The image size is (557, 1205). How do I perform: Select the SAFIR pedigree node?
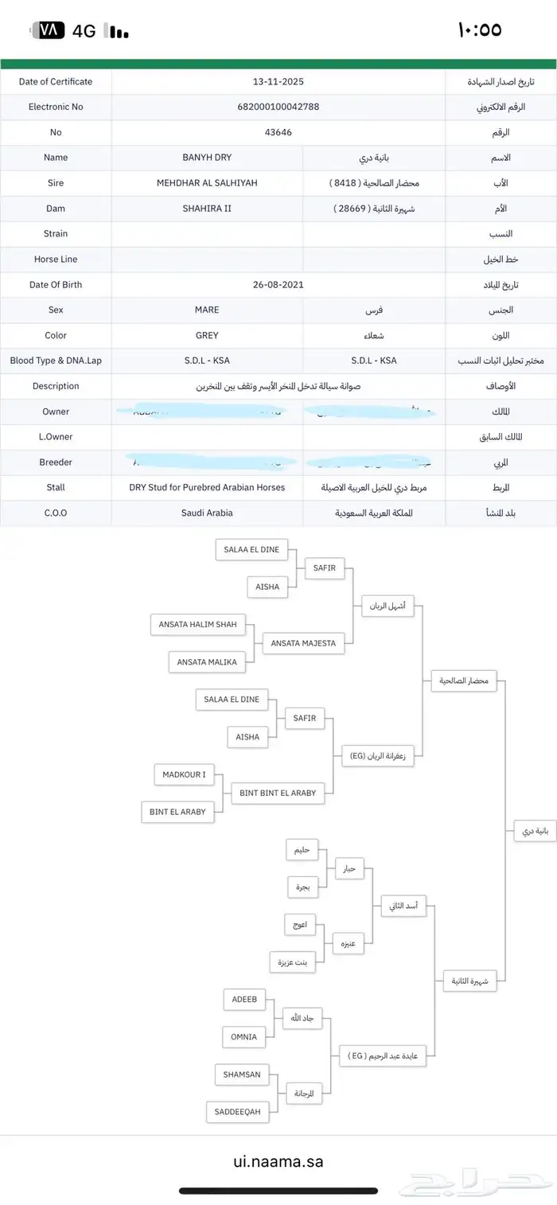click(x=325, y=568)
